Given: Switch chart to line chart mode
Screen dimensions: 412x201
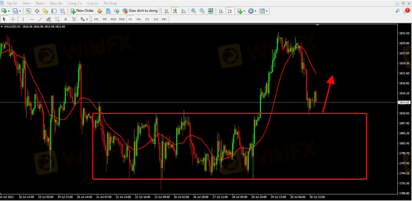Looking at the screenshot, I should (x=184, y=11).
